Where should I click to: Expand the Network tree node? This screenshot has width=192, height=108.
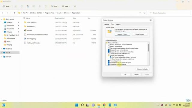1,57
